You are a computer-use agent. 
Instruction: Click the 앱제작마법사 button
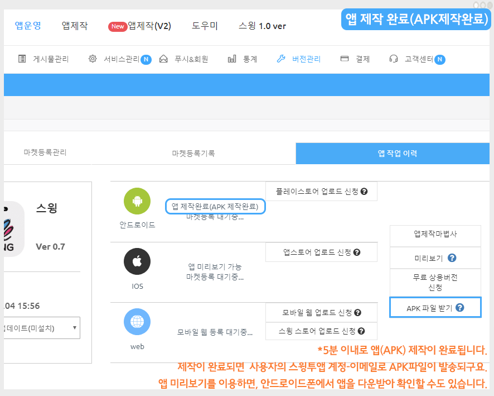(435, 234)
